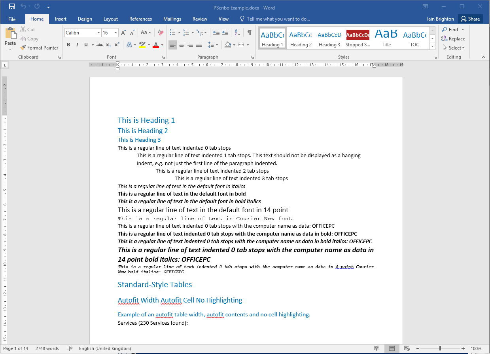
Task: Click the 100% zoom level
Action: click(x=476, y=348)
